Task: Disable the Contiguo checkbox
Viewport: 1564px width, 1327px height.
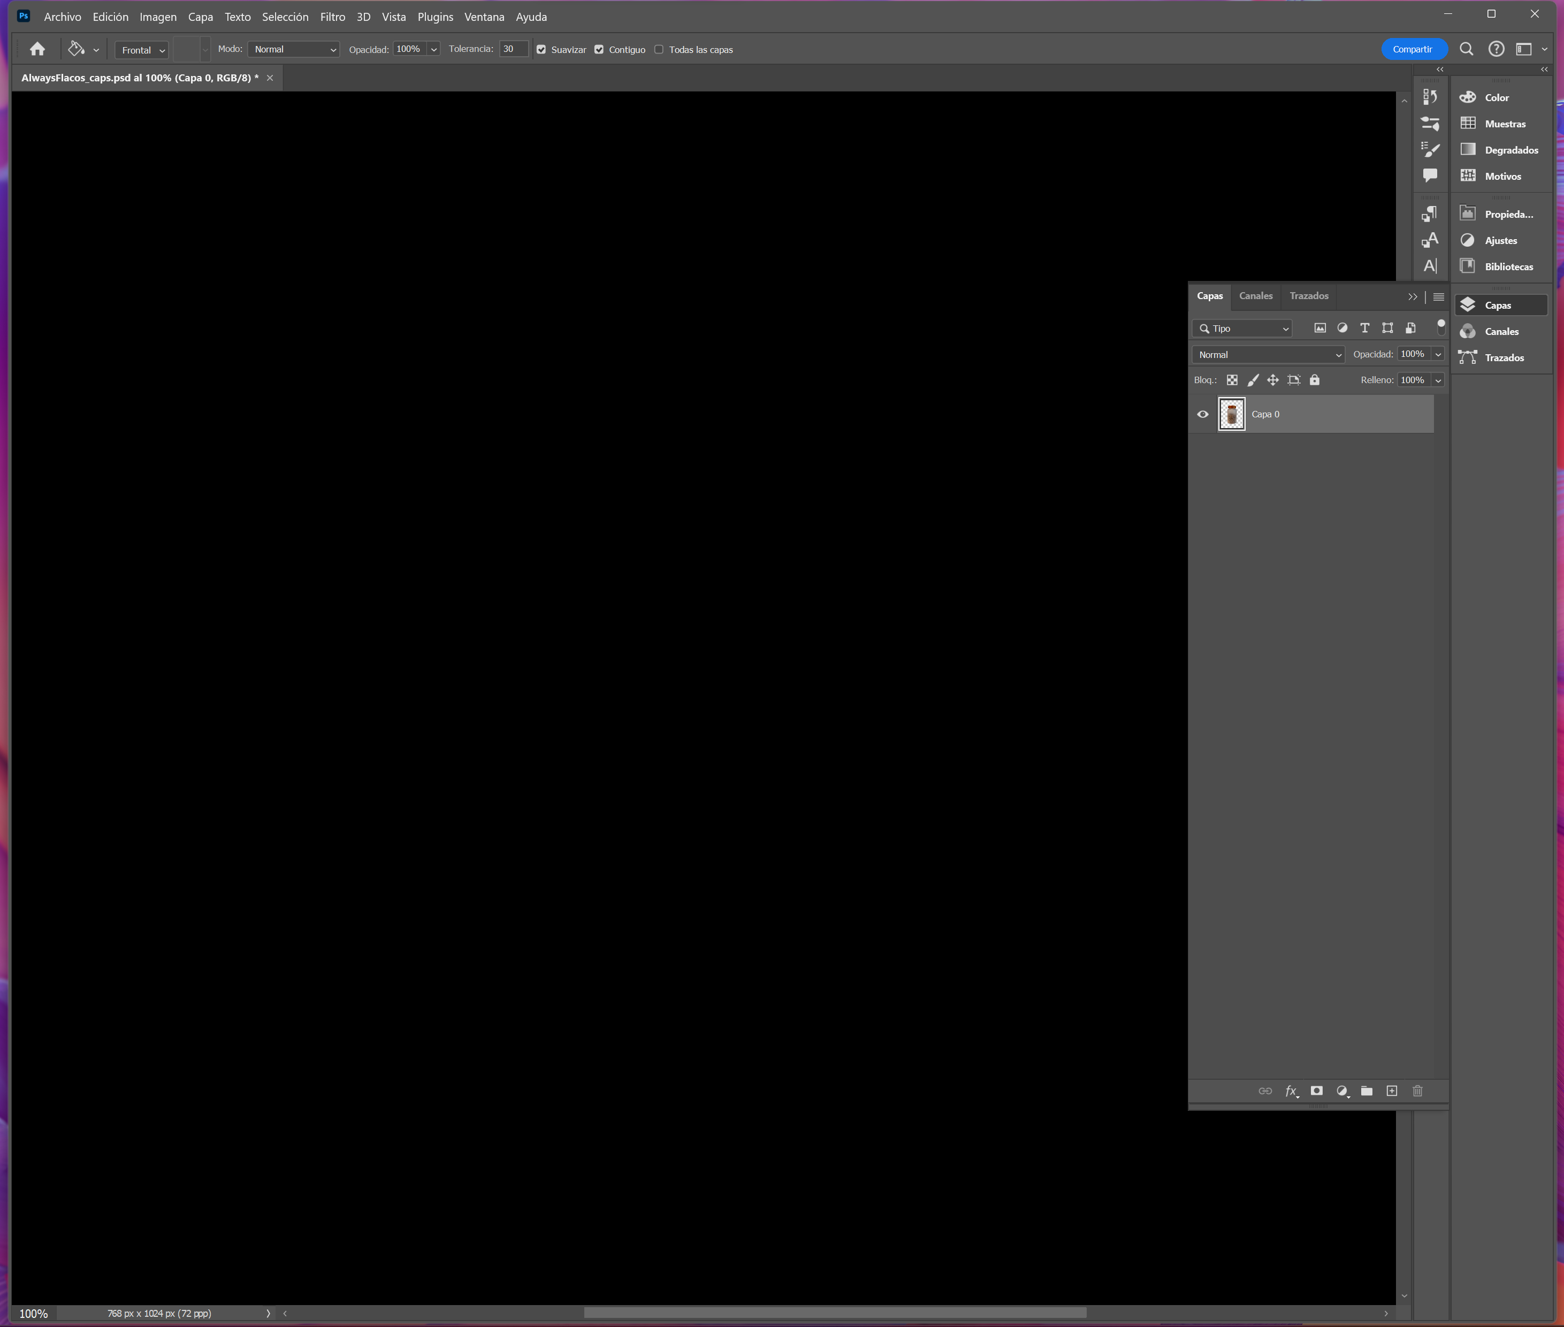Action: point(599,49)
